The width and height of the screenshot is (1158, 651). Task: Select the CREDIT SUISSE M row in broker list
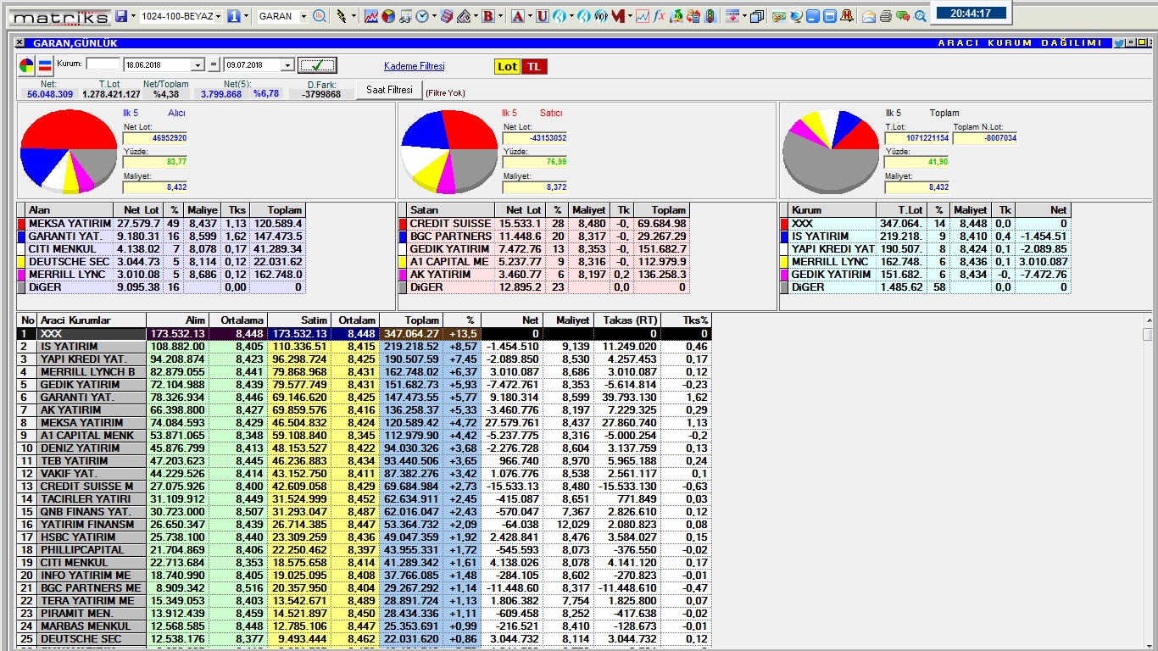click(x=365, y=487)
